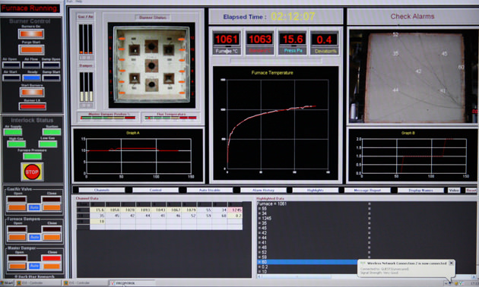Click the Furnace Pressure green interlock indicator
Viewport: 479px width, 287px height.
pyautogui.click(x=33, y=156)
